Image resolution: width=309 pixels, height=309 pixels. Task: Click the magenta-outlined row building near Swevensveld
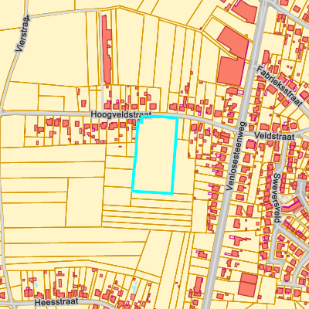tap(292, 205)
